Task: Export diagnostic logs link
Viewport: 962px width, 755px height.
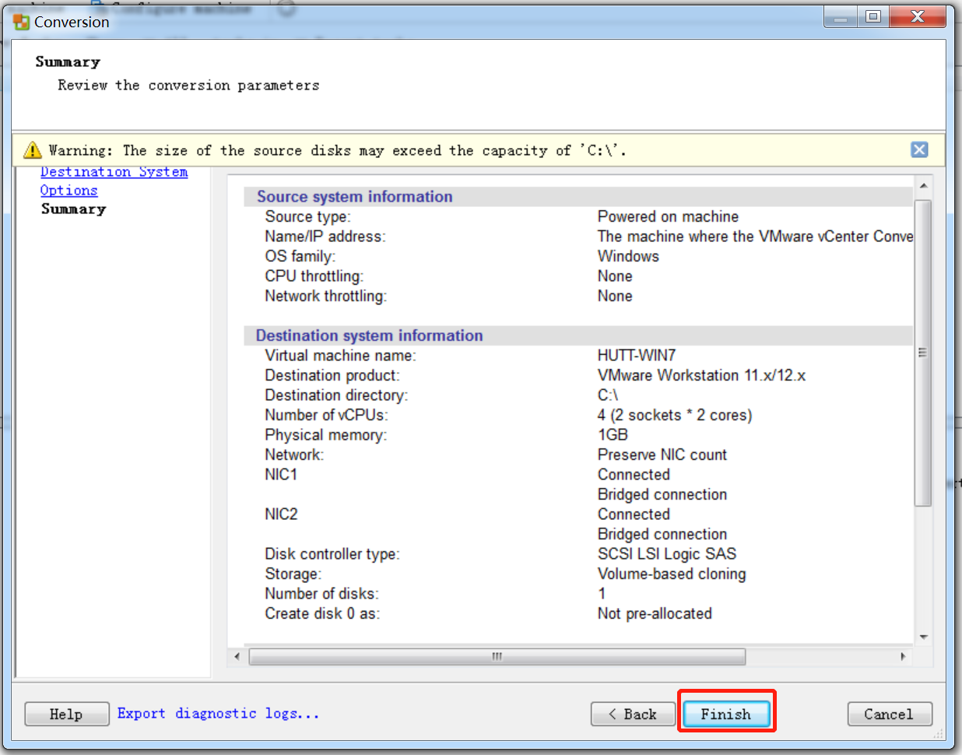Action: (x=218, y=713)
